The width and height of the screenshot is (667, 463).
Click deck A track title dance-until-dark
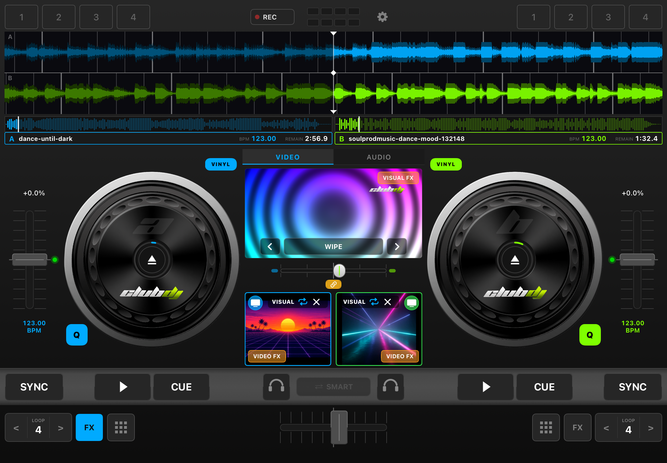click(x=46, y=139)
